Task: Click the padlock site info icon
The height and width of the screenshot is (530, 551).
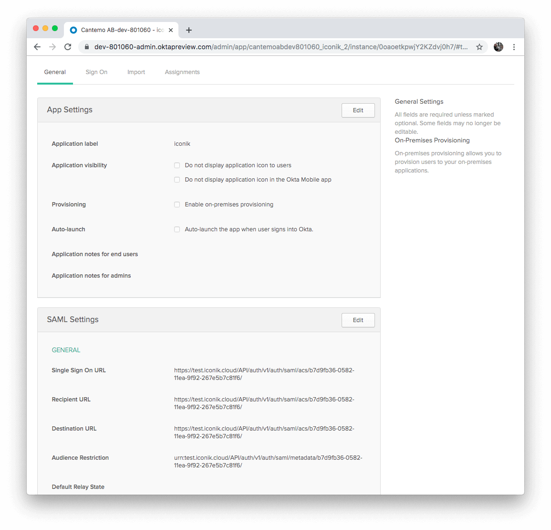Action: point(87,47)
